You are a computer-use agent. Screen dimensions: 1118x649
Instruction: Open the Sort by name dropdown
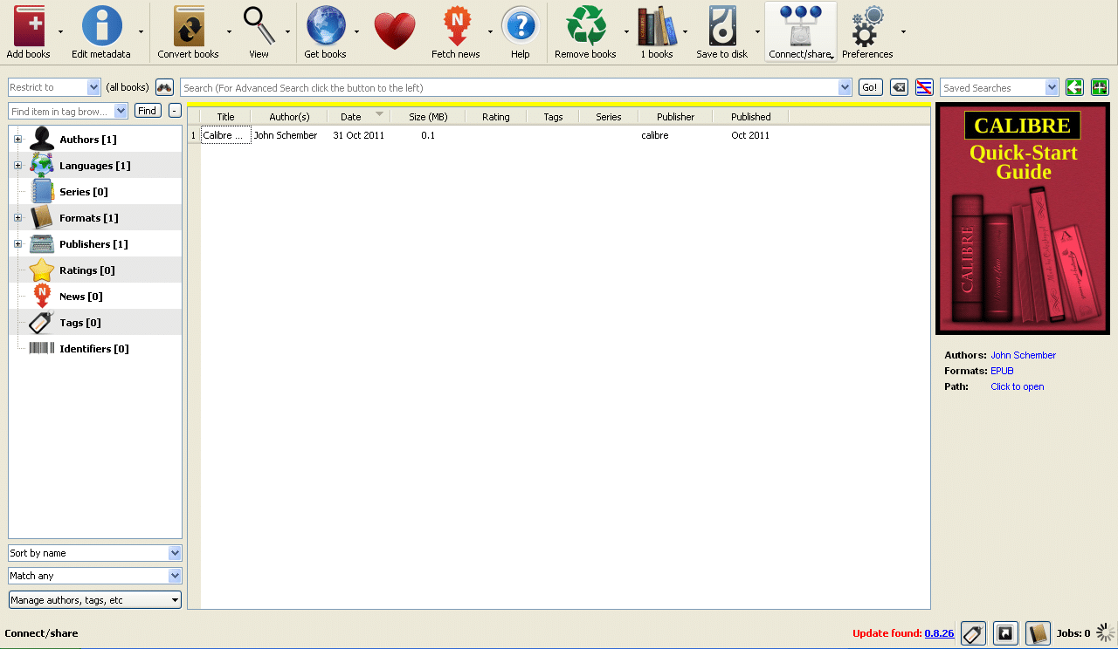pos(94,553)
